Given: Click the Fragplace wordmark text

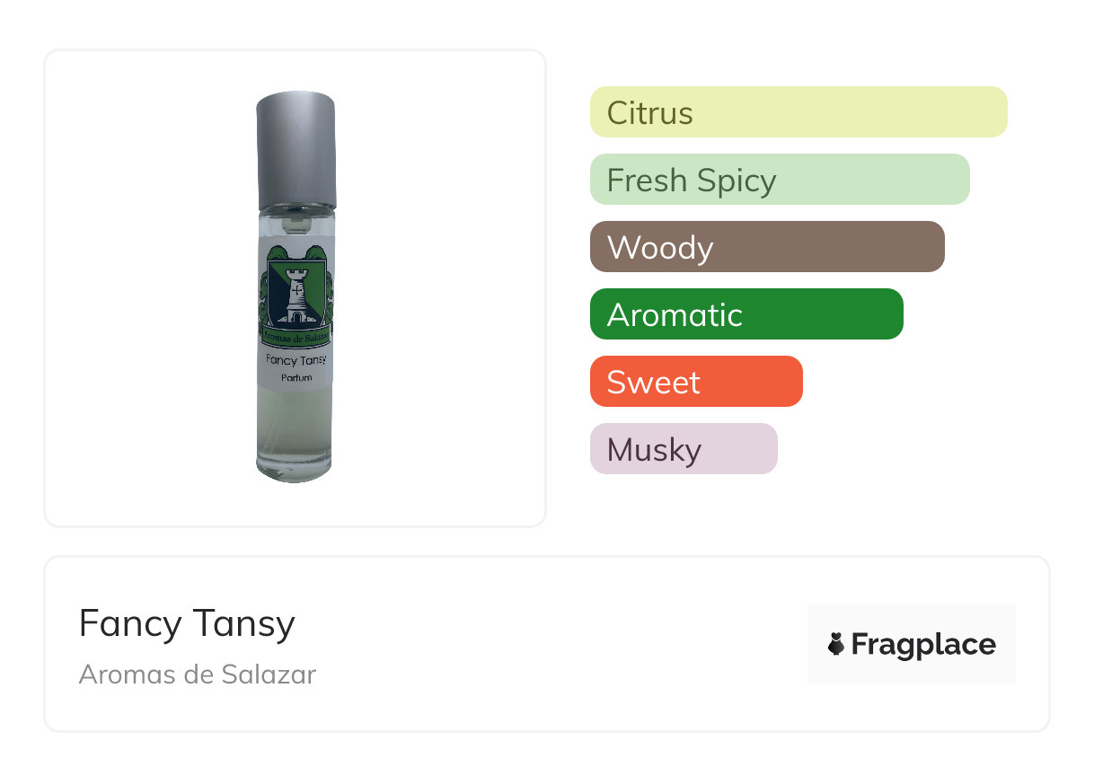Looking at the screenshot, I should 922,644.
